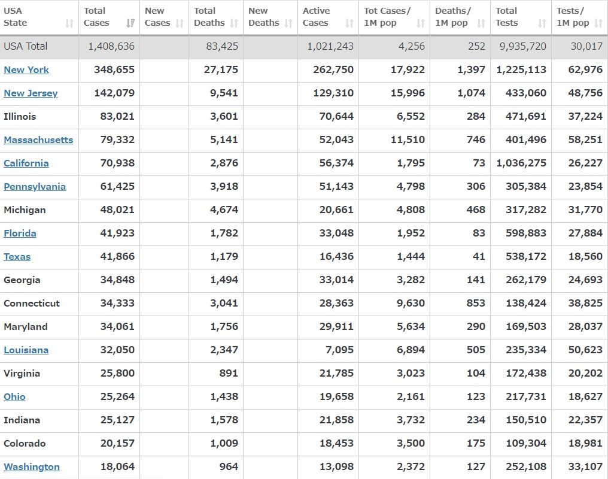Click the Active Cases sort icon
The width and height of the screenshot is (608, 479).
tap(349, 23)
